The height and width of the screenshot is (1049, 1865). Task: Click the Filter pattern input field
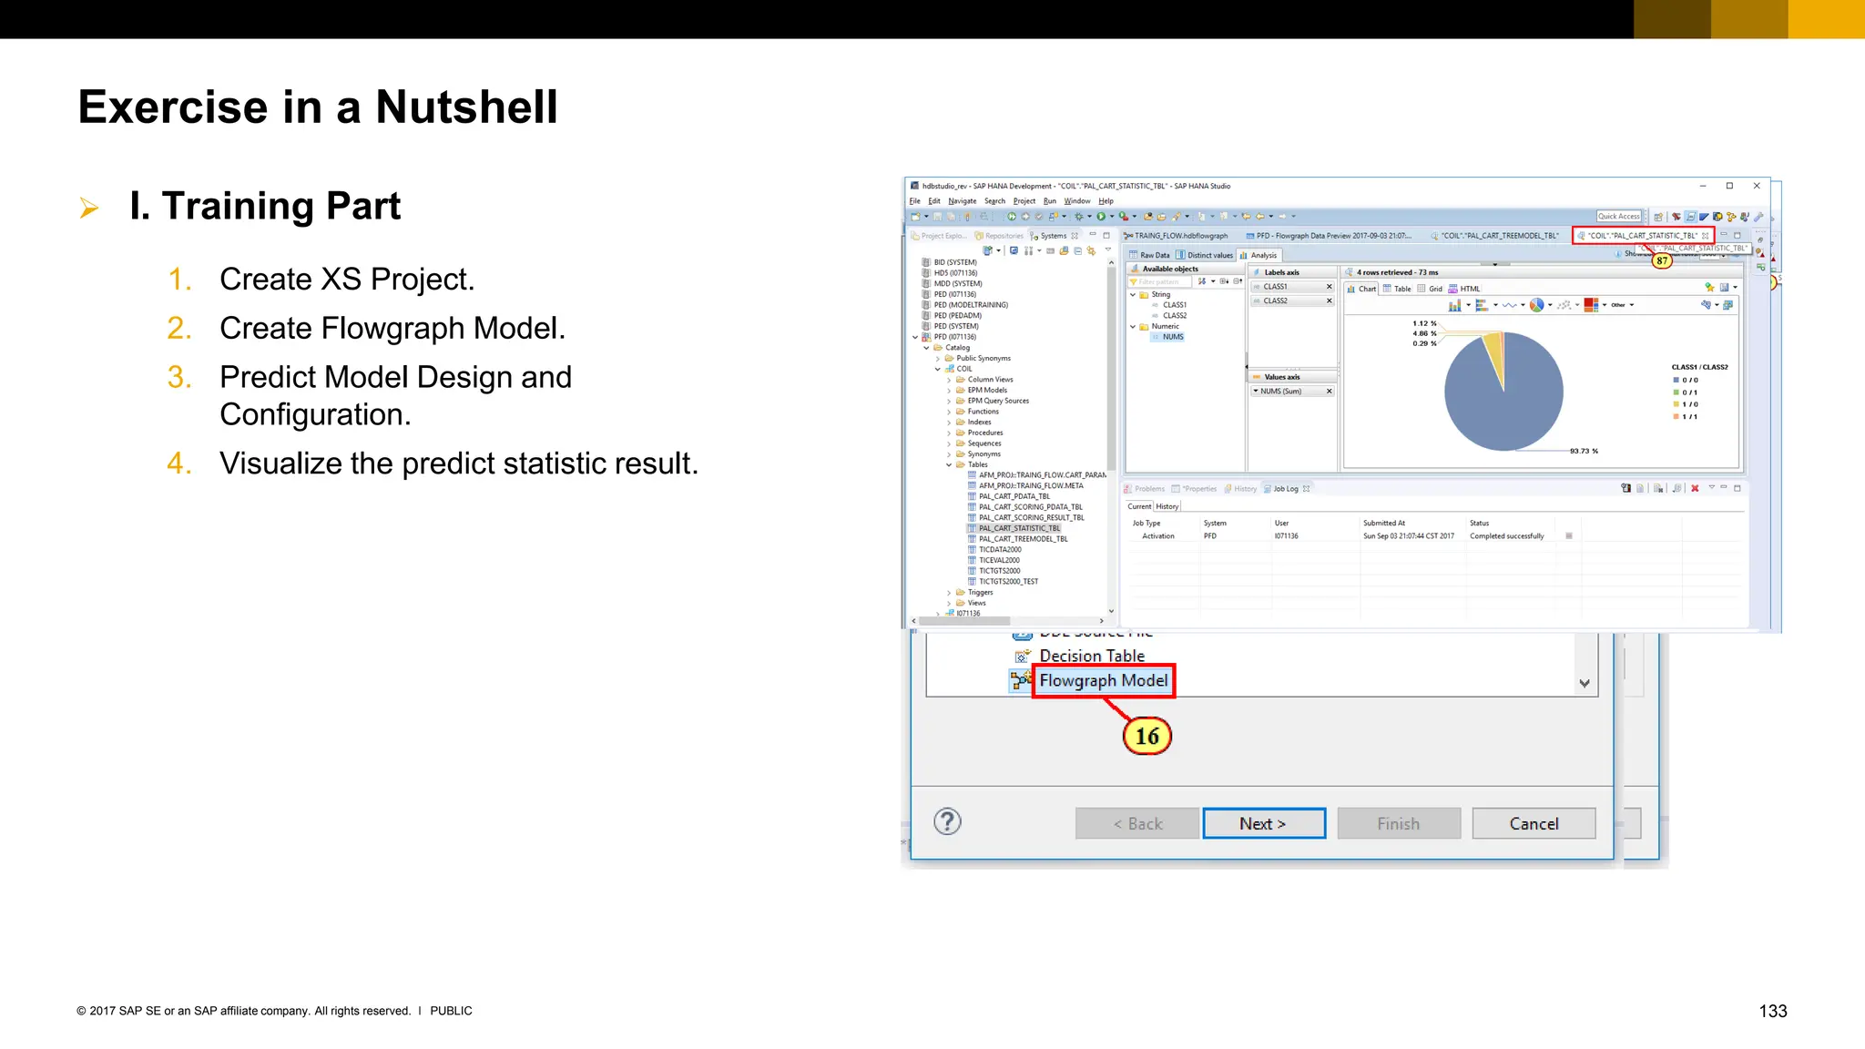click(1160, 282)
